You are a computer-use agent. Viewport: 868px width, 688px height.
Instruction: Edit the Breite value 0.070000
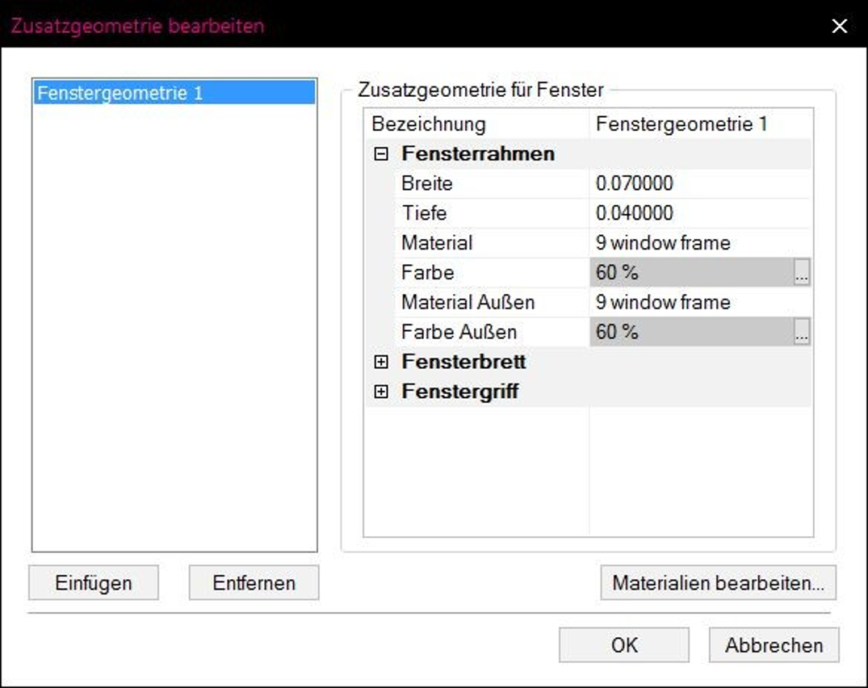coord(700,183)
